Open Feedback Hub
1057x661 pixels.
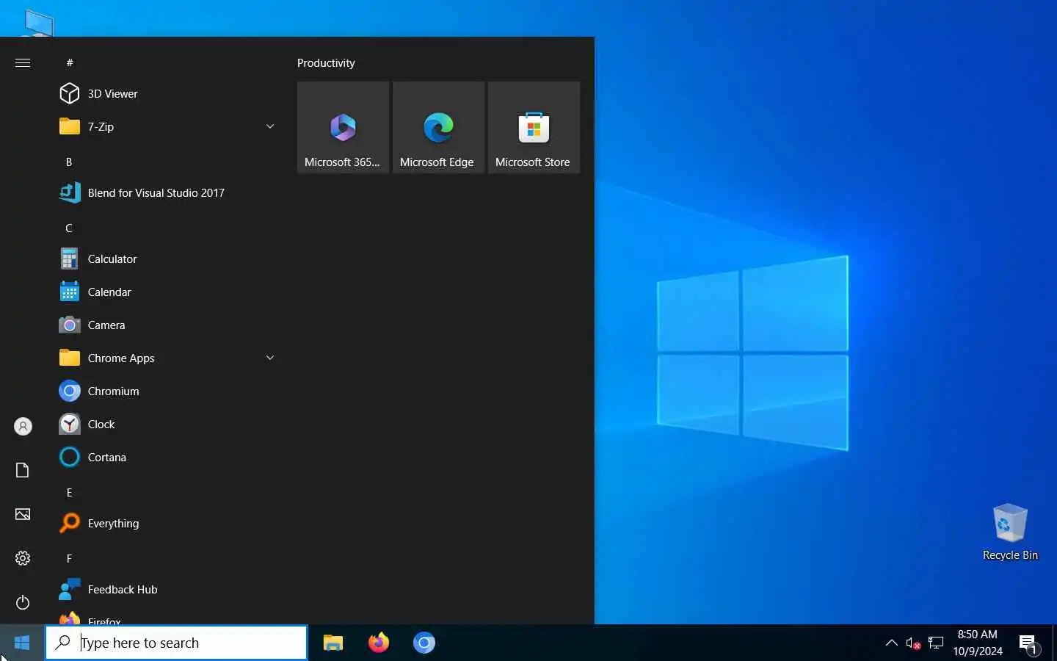pos(167,589)
